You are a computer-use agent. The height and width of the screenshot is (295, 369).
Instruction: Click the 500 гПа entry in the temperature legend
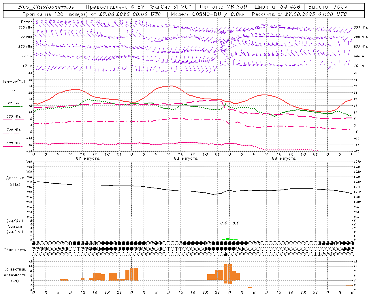click(13, 143)
